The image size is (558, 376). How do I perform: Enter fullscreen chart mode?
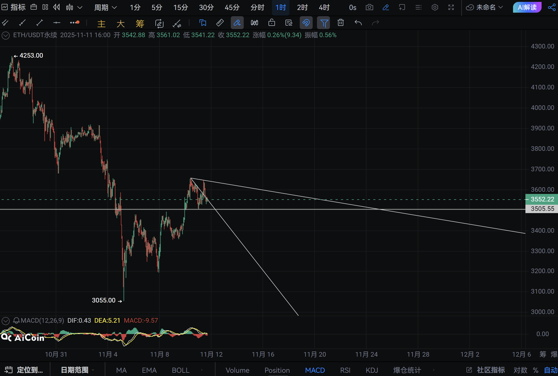(451, 7)
